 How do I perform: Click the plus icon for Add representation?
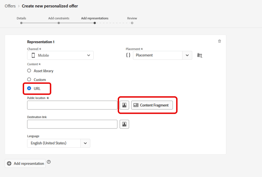(9, 163)
